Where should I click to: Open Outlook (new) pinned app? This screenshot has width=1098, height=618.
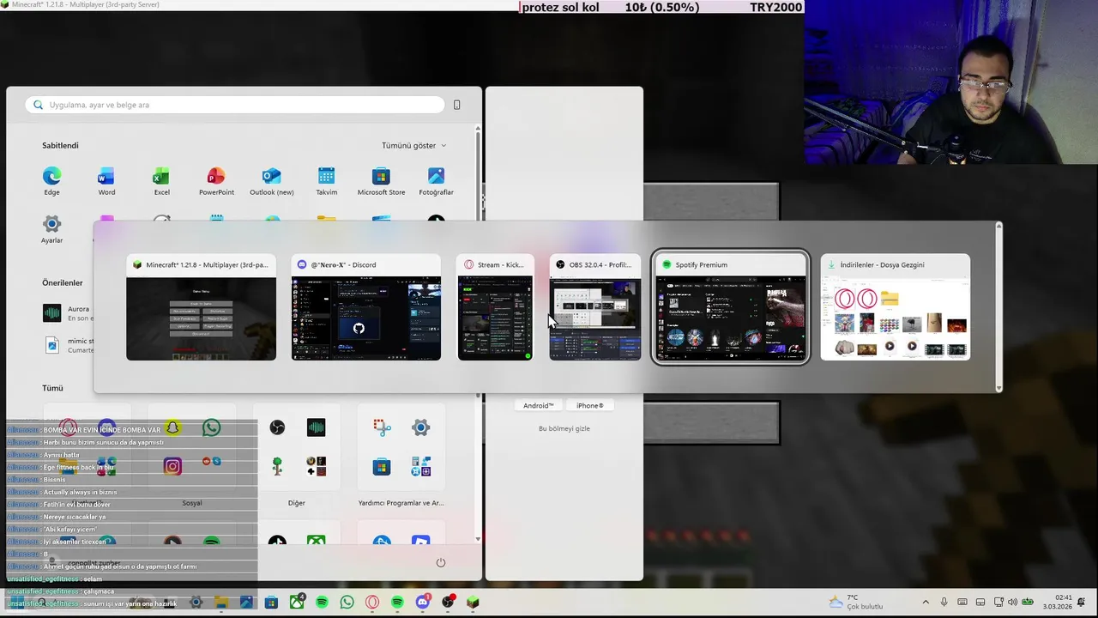271,181
